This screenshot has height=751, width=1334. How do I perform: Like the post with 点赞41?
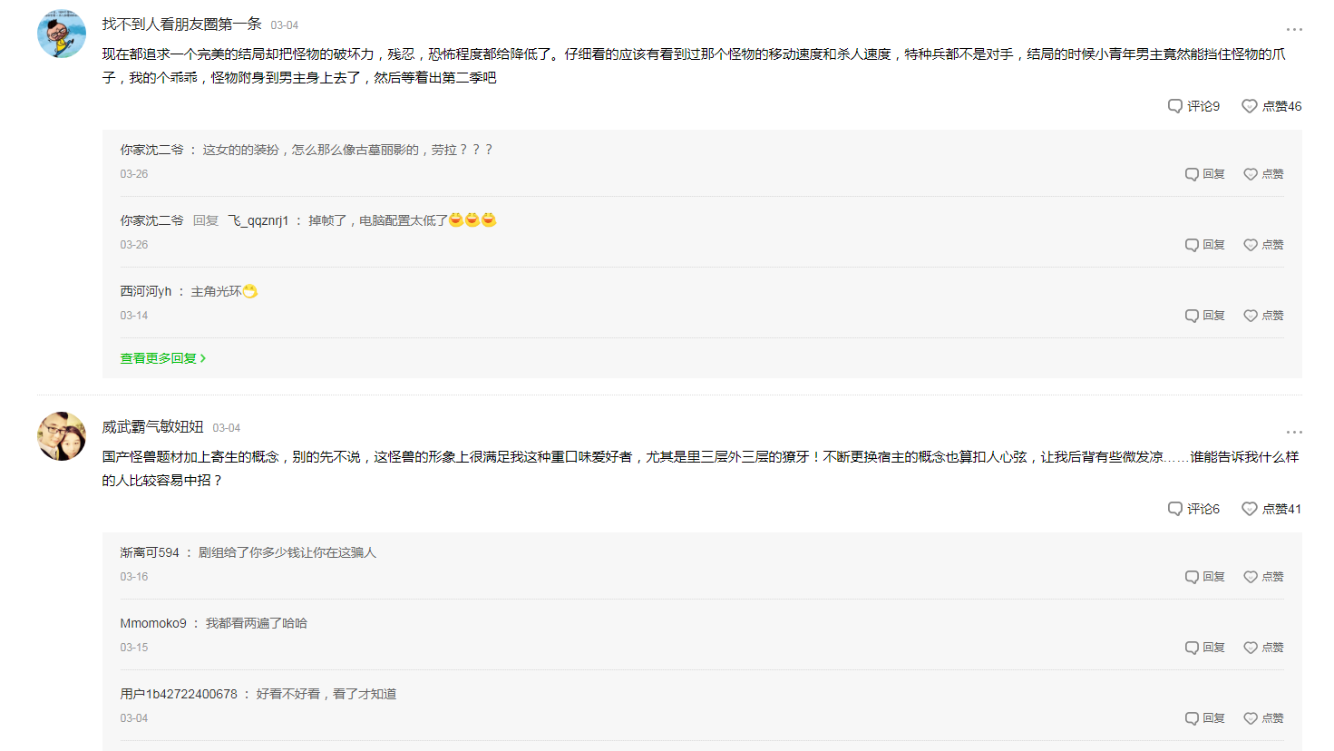pyautogui.click(x=1271, y=509)
